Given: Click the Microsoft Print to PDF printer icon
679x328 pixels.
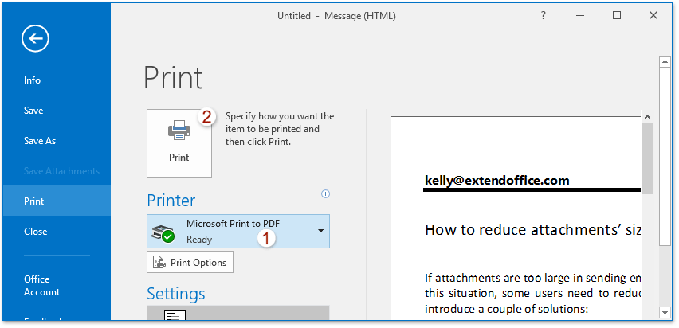Looking at the screenshot, I should tap(164, 232).
